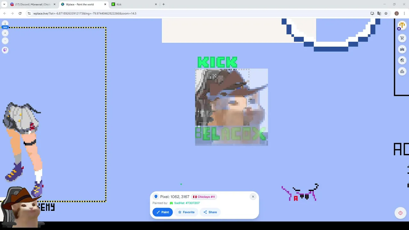This screenshot has width=409, height=230.
Task: Click the Favorite button
Action: (186, 212)
